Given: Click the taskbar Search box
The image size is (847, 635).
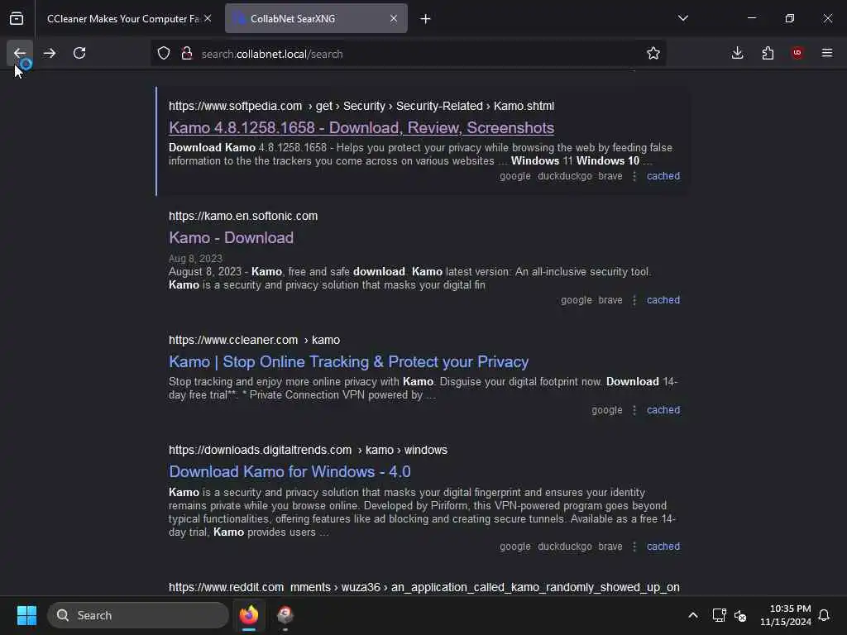Looking at the screenshot, I should point(138,615).
